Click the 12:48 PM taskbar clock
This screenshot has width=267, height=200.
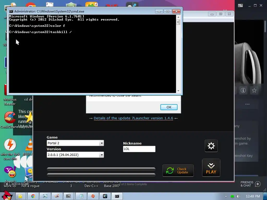pyautogui.click(x=253, y=196)
